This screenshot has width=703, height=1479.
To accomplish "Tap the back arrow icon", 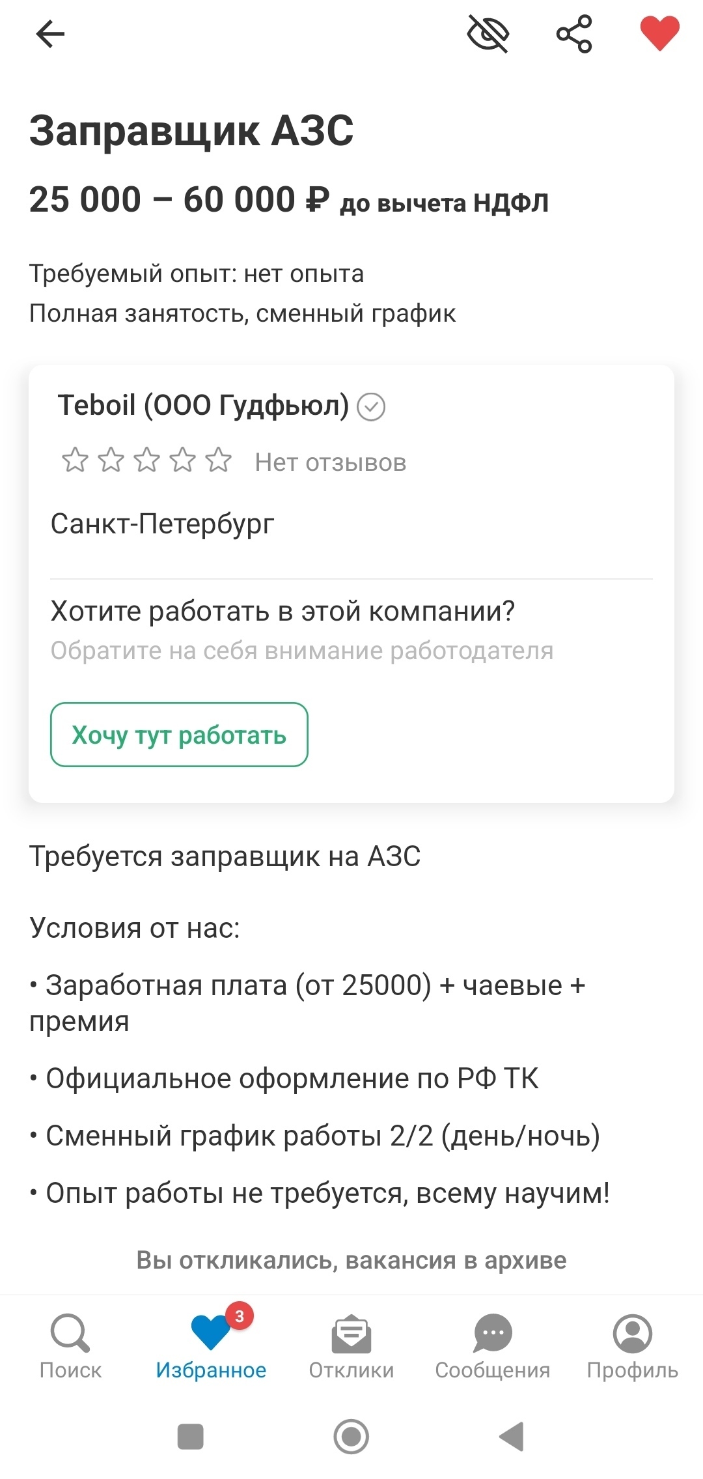I will click(50, 34).
